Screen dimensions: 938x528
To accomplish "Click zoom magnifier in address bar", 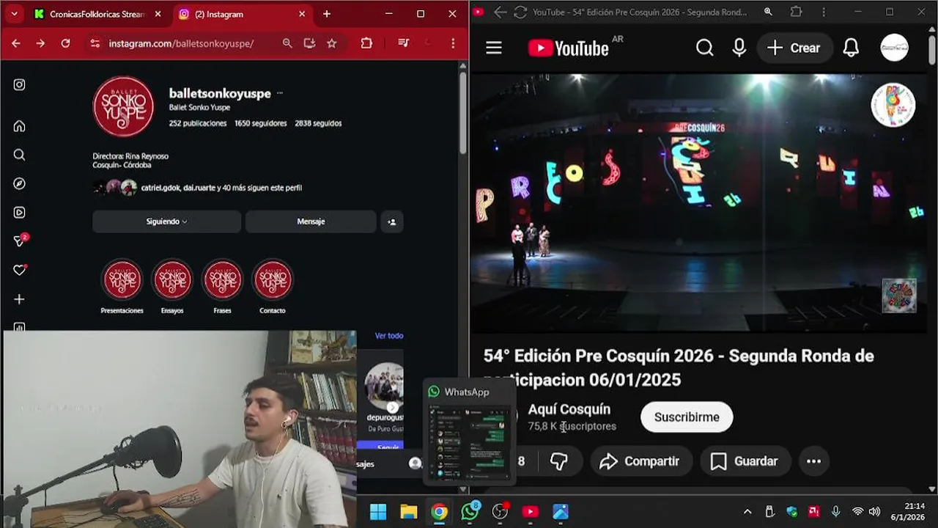I will 287,43.
